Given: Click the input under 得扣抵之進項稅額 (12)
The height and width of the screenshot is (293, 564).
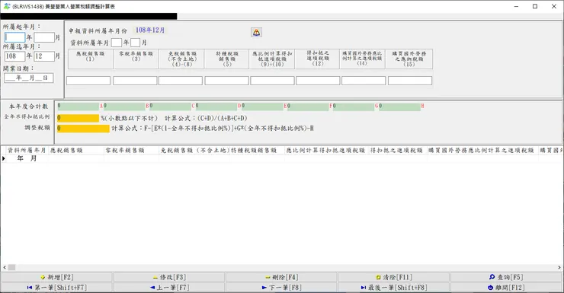Looking at the screenshot, I should click(318, 81).
